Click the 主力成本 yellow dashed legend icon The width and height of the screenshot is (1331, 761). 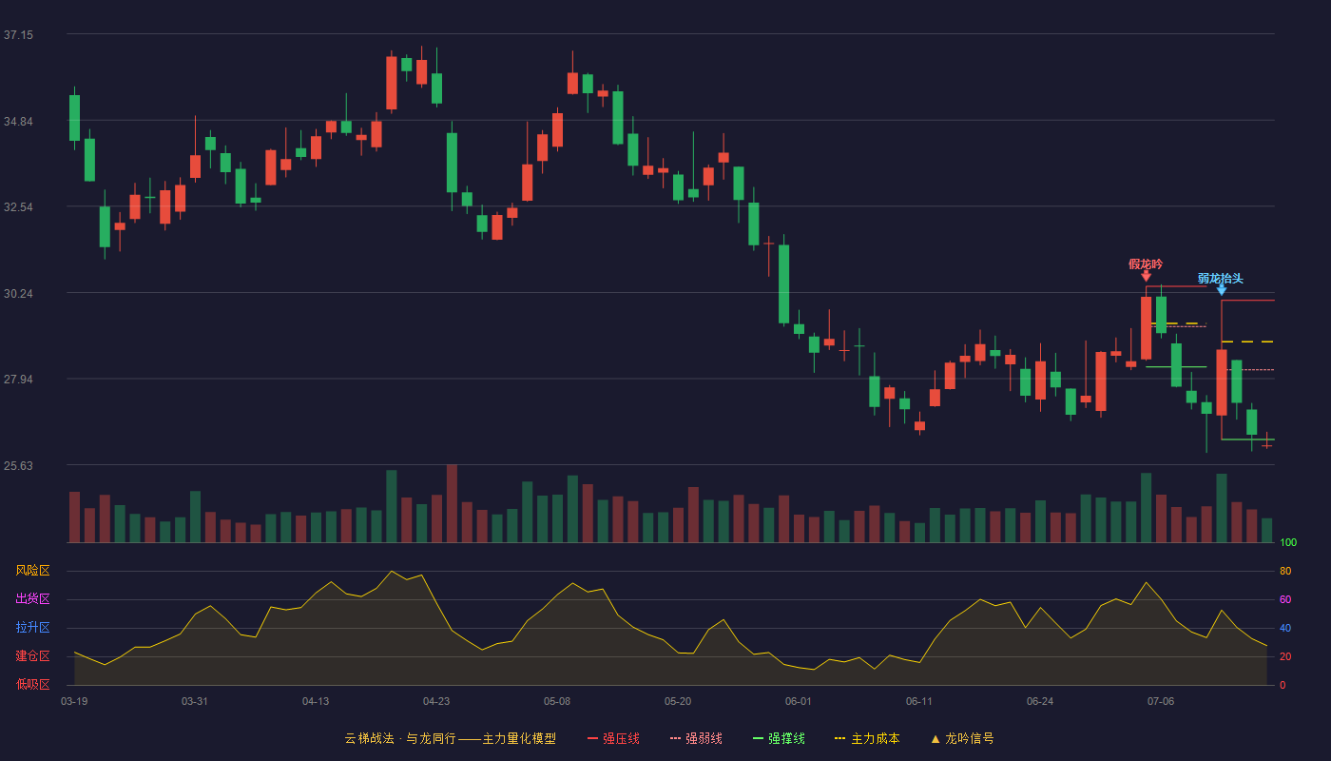[839, 738]
